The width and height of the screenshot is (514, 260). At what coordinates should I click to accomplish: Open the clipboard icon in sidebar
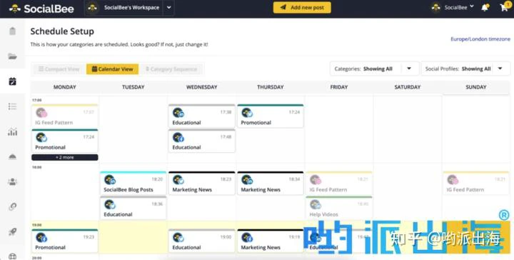[12, 31]
